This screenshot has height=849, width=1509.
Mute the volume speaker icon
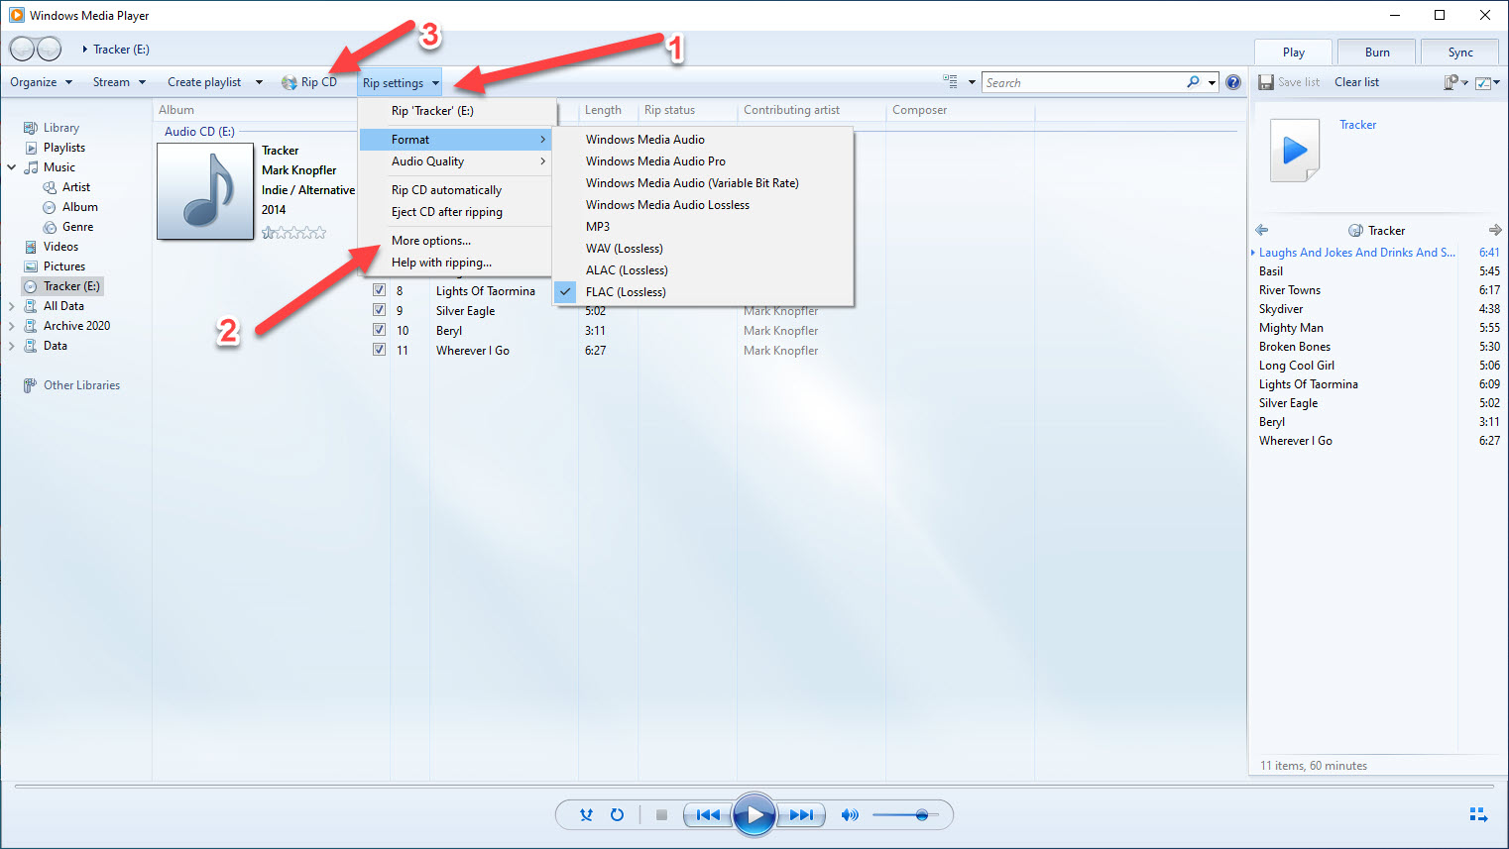(x=850, y=815)
